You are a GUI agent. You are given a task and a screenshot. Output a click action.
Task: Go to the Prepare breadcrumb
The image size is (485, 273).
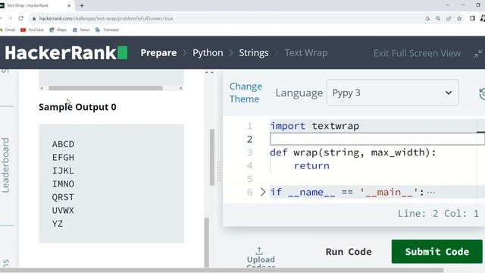[x=158, y=53]
